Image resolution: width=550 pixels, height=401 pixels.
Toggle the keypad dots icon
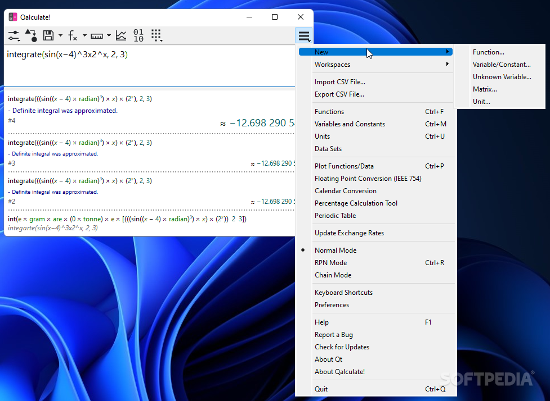(x=156, y=35)
